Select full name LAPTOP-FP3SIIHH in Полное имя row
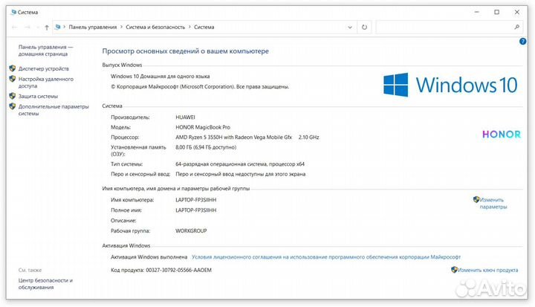 point(196,210)
